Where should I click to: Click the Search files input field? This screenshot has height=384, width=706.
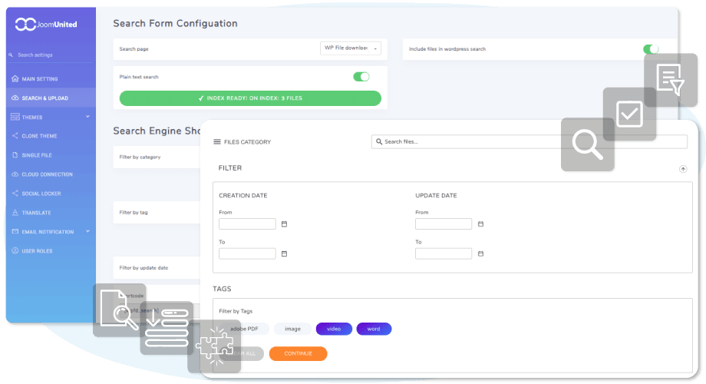(529, 142)
